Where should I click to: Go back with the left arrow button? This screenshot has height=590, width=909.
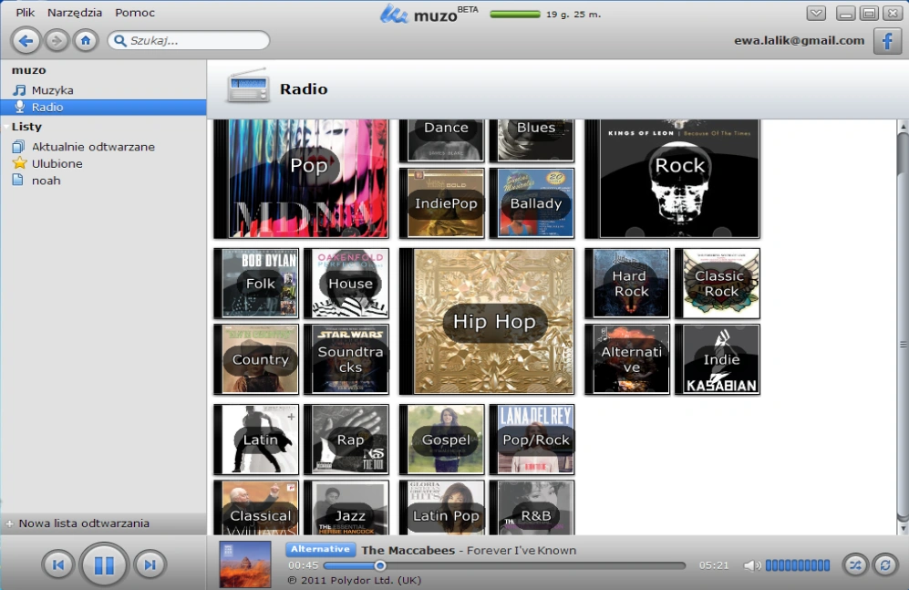pos(26,40)
